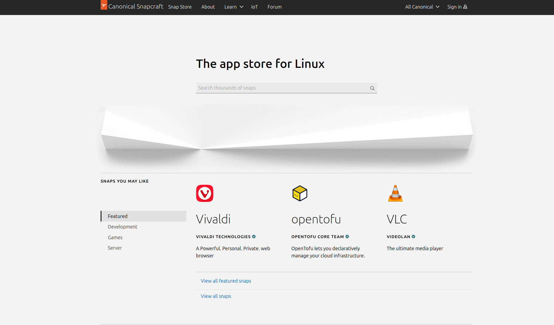Click the VIVALDI TECHNOLOGIES publisher name
The height and width of the screenshot is (325, 554).
pos(223,237)
